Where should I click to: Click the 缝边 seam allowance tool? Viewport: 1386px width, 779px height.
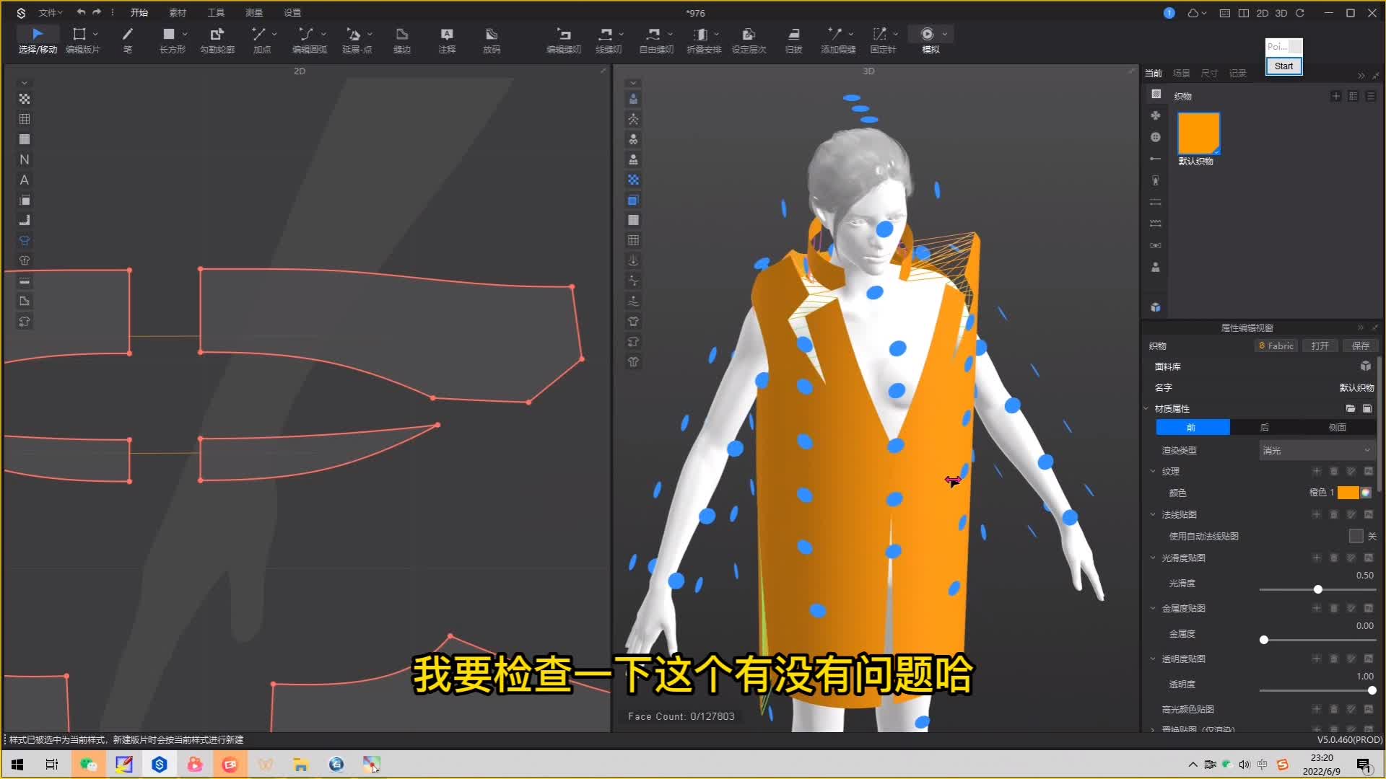coord(402,40)
